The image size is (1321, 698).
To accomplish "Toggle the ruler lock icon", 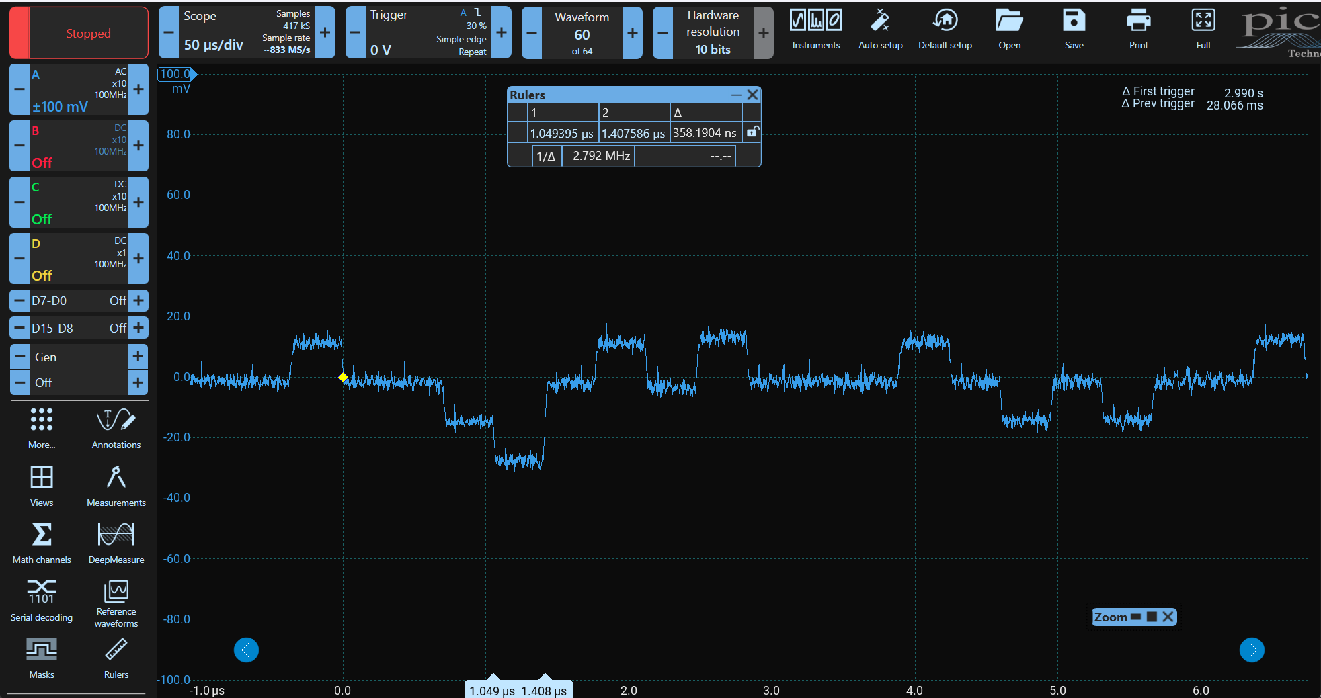I will (x=752, y=132).
